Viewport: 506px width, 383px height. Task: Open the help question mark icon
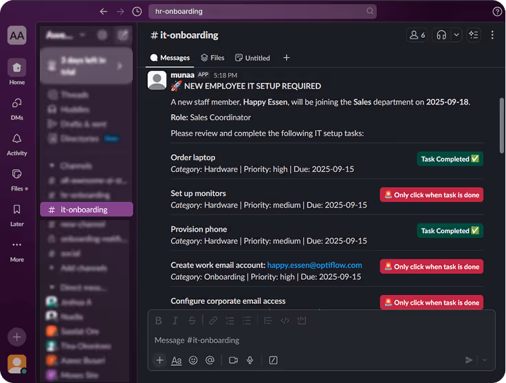[497, 12]
